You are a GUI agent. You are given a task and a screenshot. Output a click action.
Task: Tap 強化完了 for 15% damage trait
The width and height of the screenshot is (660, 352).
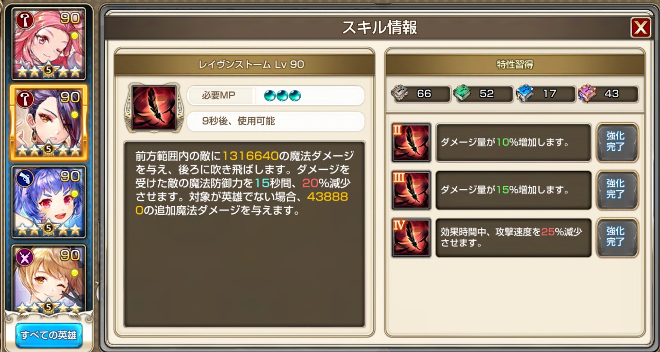click(617, 190)
